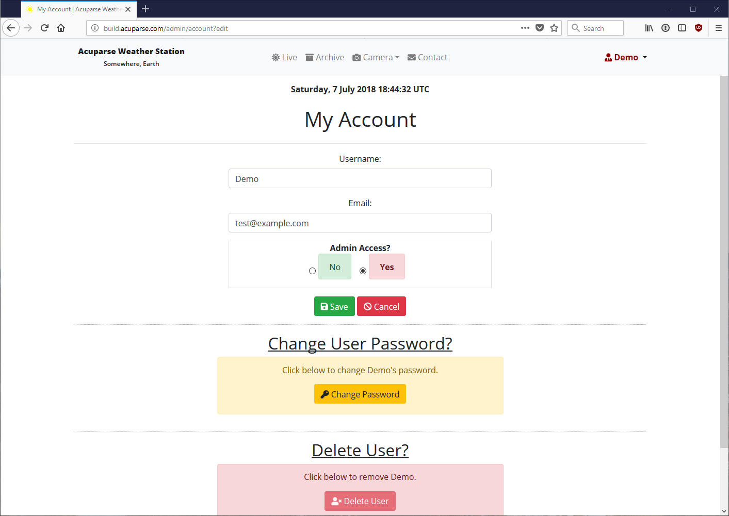
Task: Click the browser Search box
Action: coord(595,28)
